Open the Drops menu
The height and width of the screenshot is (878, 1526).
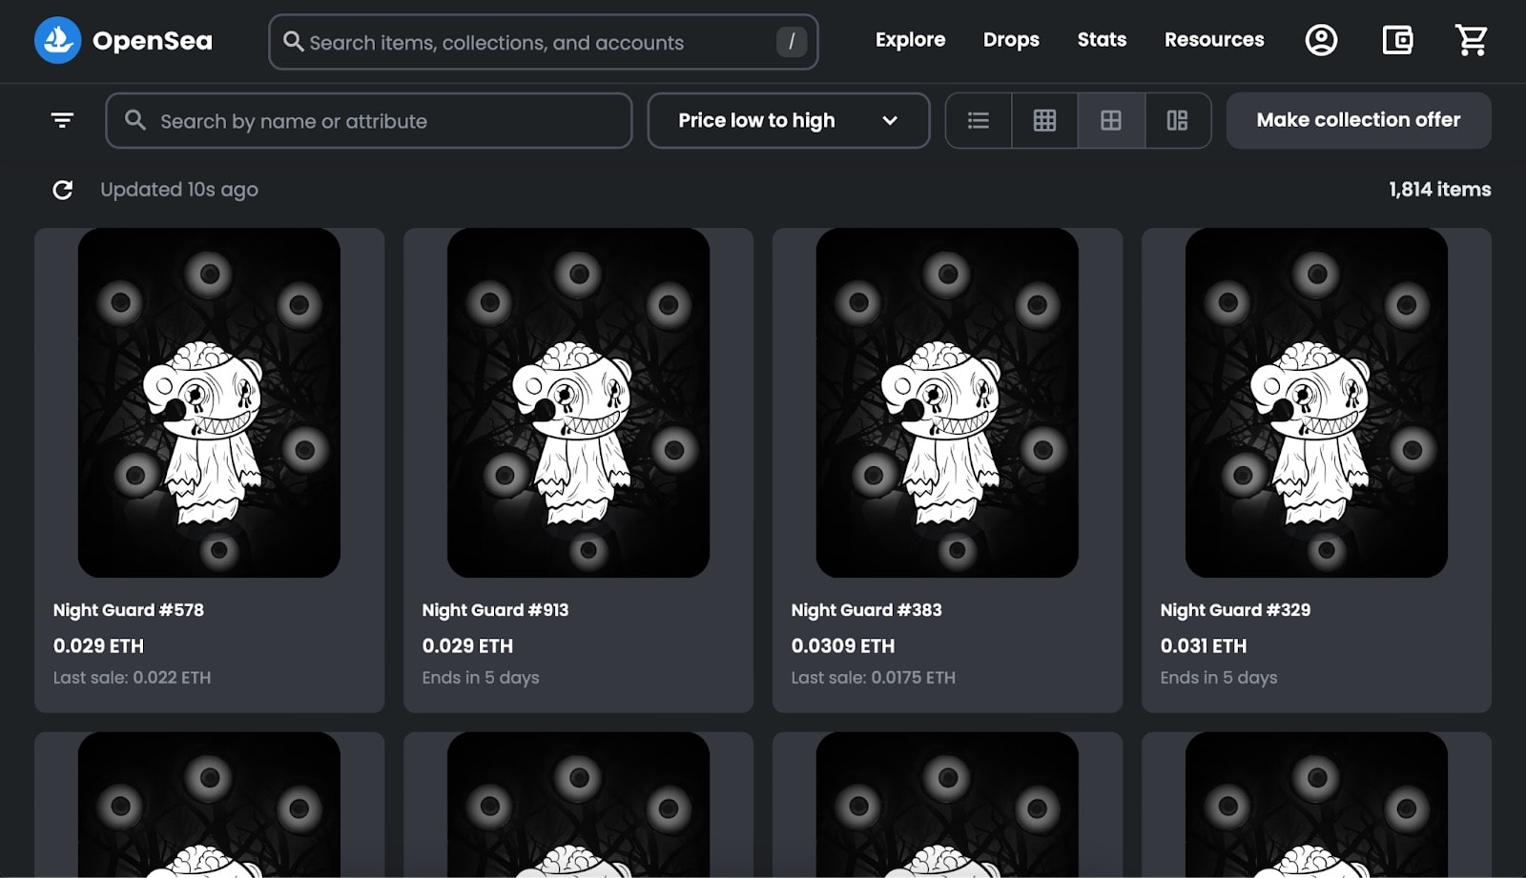tap(1012, 40)
